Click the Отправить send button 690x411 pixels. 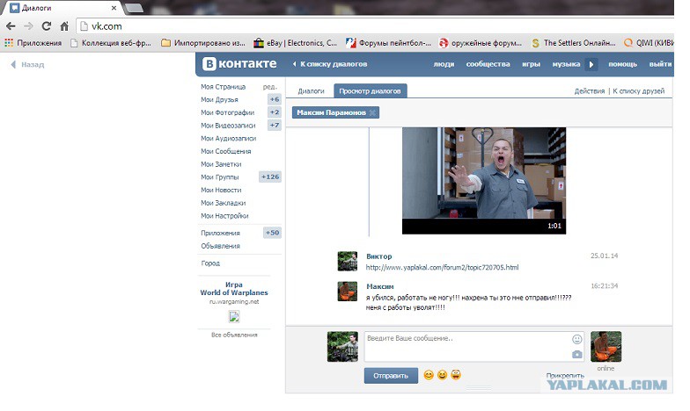point(391,376)
